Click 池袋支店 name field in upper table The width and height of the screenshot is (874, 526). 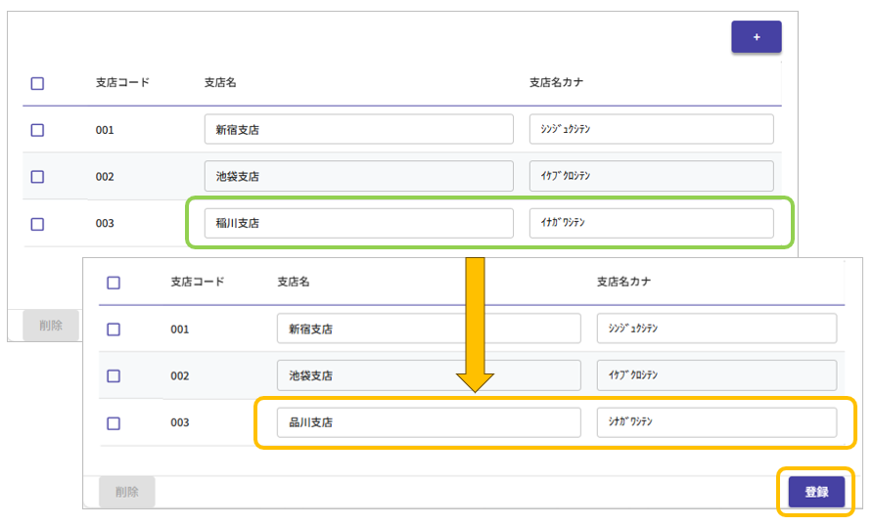358,176
